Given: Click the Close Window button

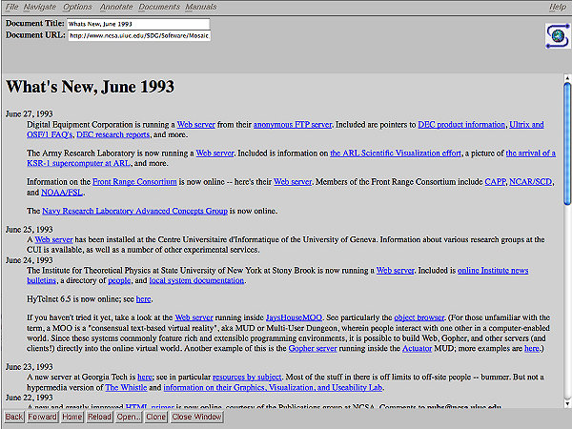Looking at the screenshot, I should tap(194, 417).
